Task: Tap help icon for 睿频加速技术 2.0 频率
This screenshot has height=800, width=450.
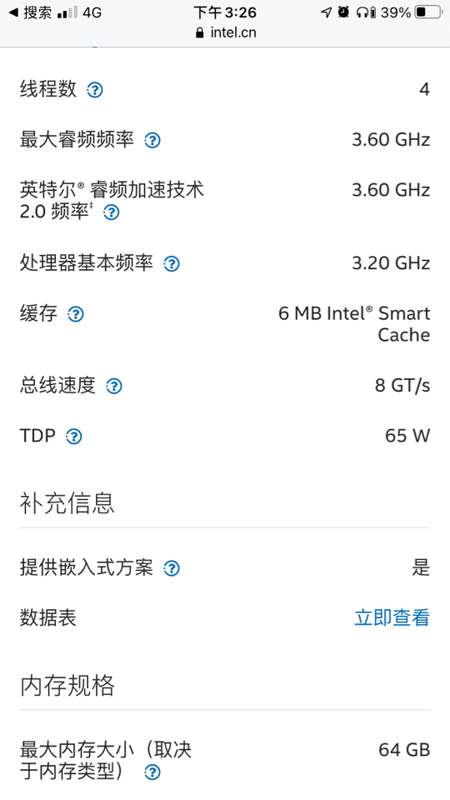Action: tap(111, 212)
